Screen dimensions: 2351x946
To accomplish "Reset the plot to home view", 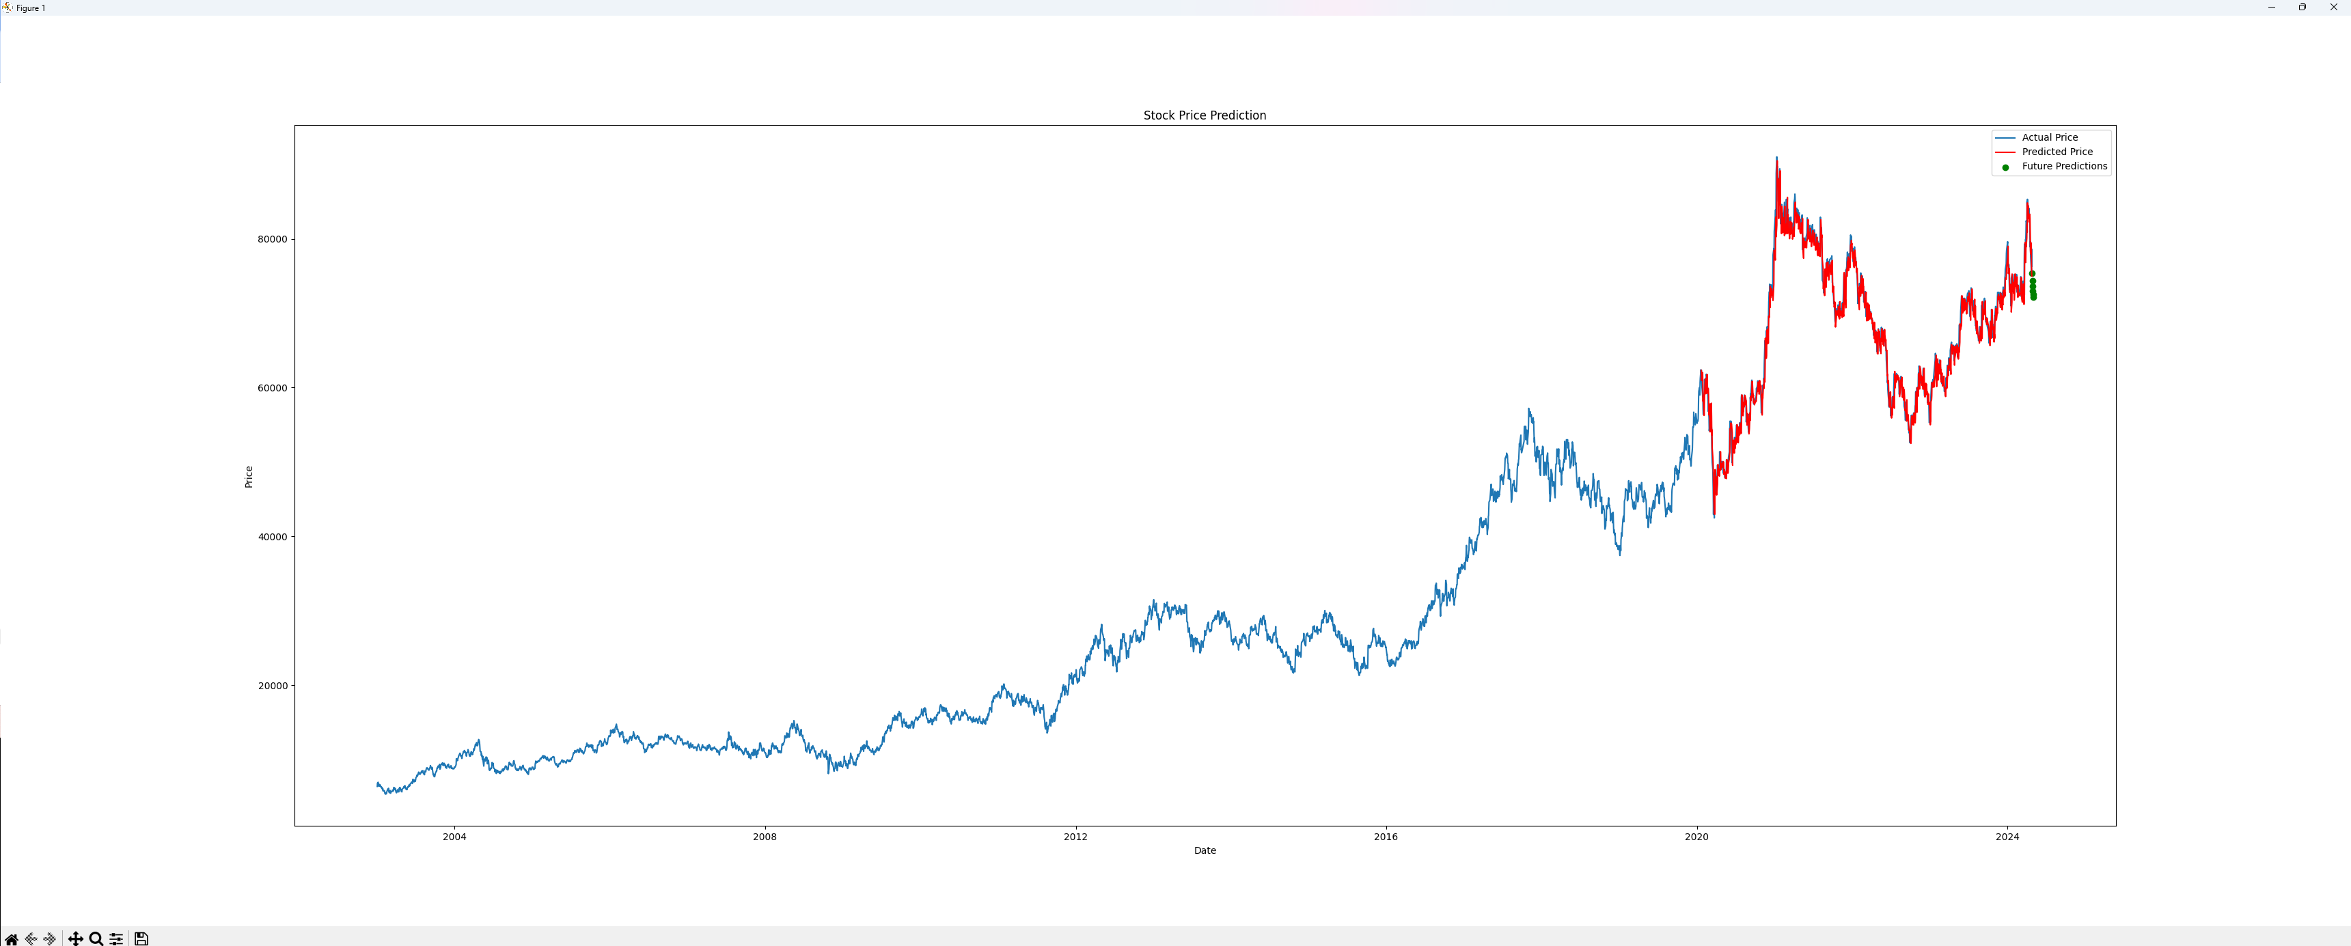I will [x=11, y=938].
